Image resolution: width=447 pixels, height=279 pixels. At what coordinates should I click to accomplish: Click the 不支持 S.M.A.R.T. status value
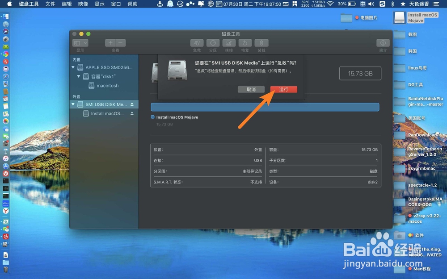click(256, 182)
